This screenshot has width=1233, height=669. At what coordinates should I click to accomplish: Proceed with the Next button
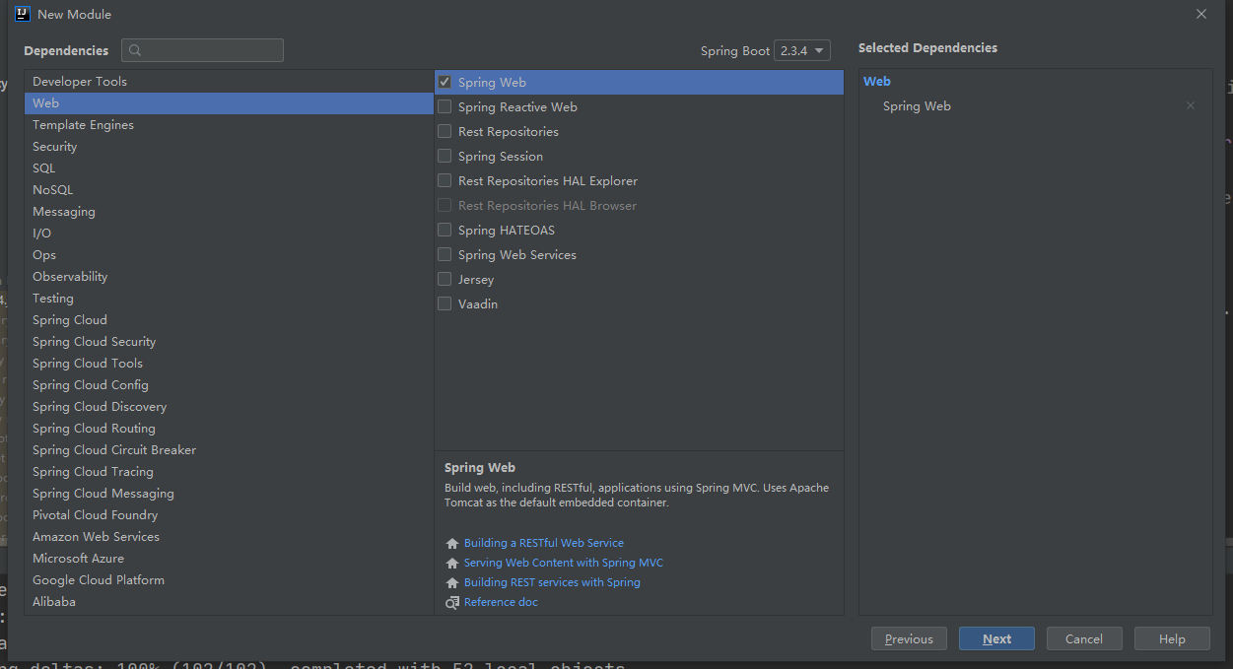point(996,638)
